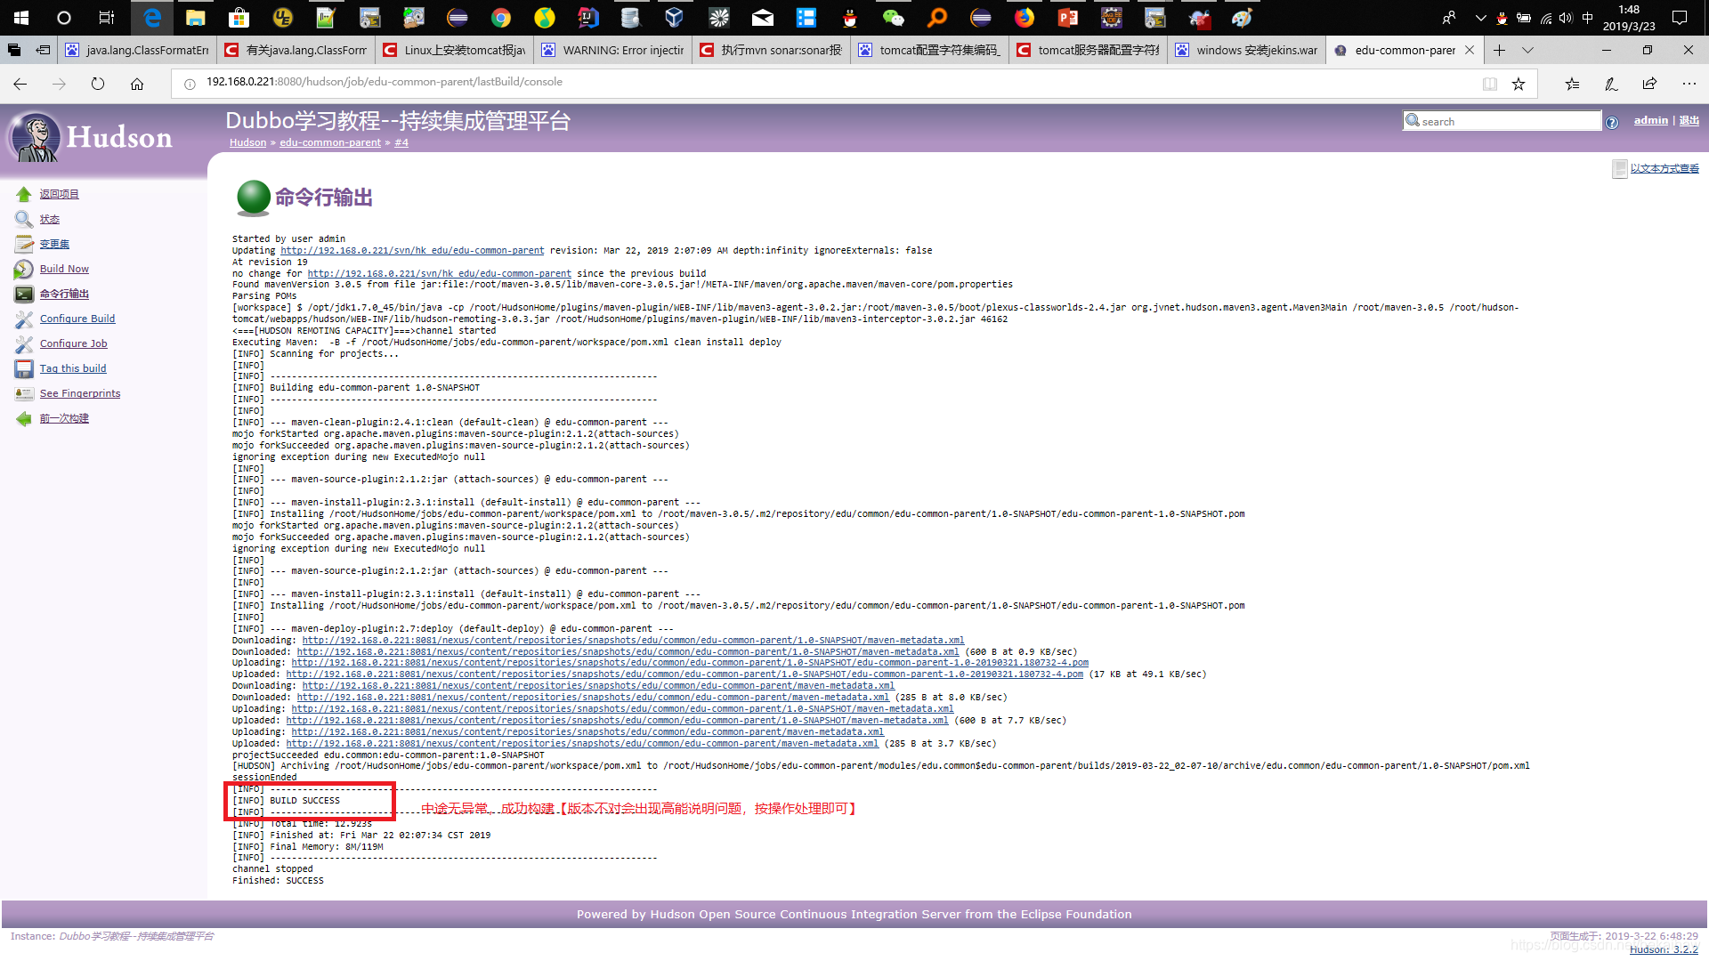The height and width of the screenshot is (961, 1709).
Task: Click the plain-text document icon
Action: click(1620, 168)
